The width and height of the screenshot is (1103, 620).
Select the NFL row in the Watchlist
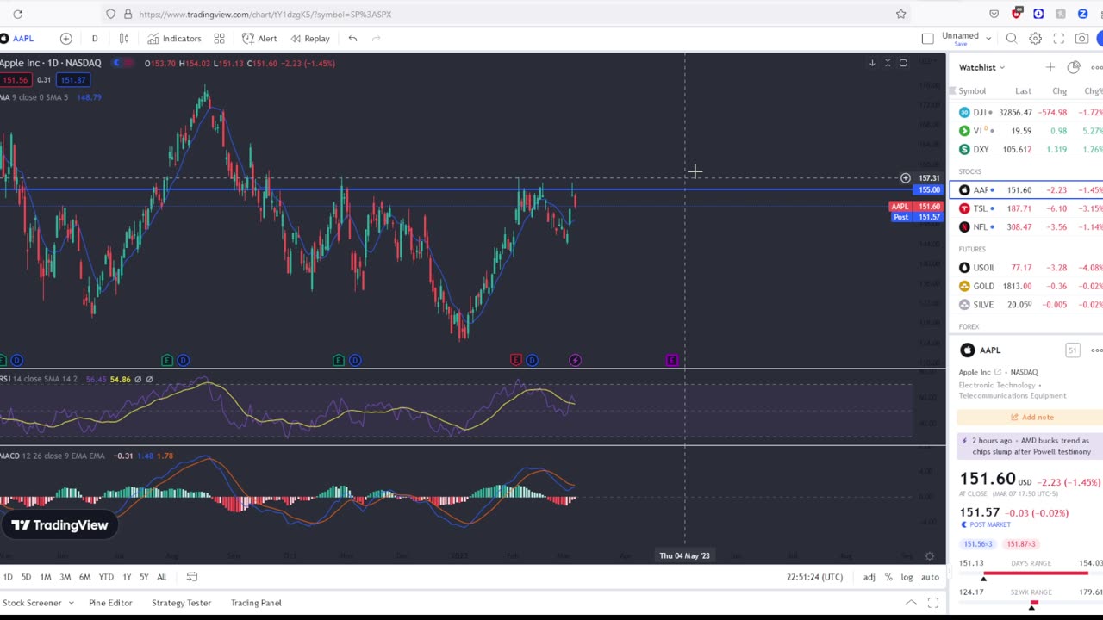[1026, 227]
